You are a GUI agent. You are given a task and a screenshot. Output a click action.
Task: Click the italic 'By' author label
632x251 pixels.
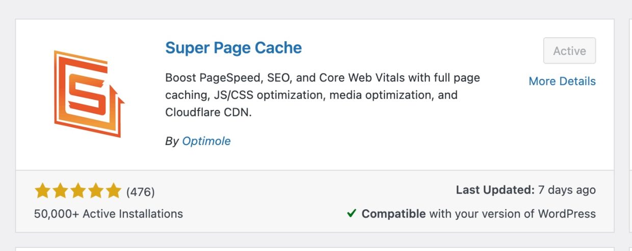pyautogui.click(x=172, y=141)
